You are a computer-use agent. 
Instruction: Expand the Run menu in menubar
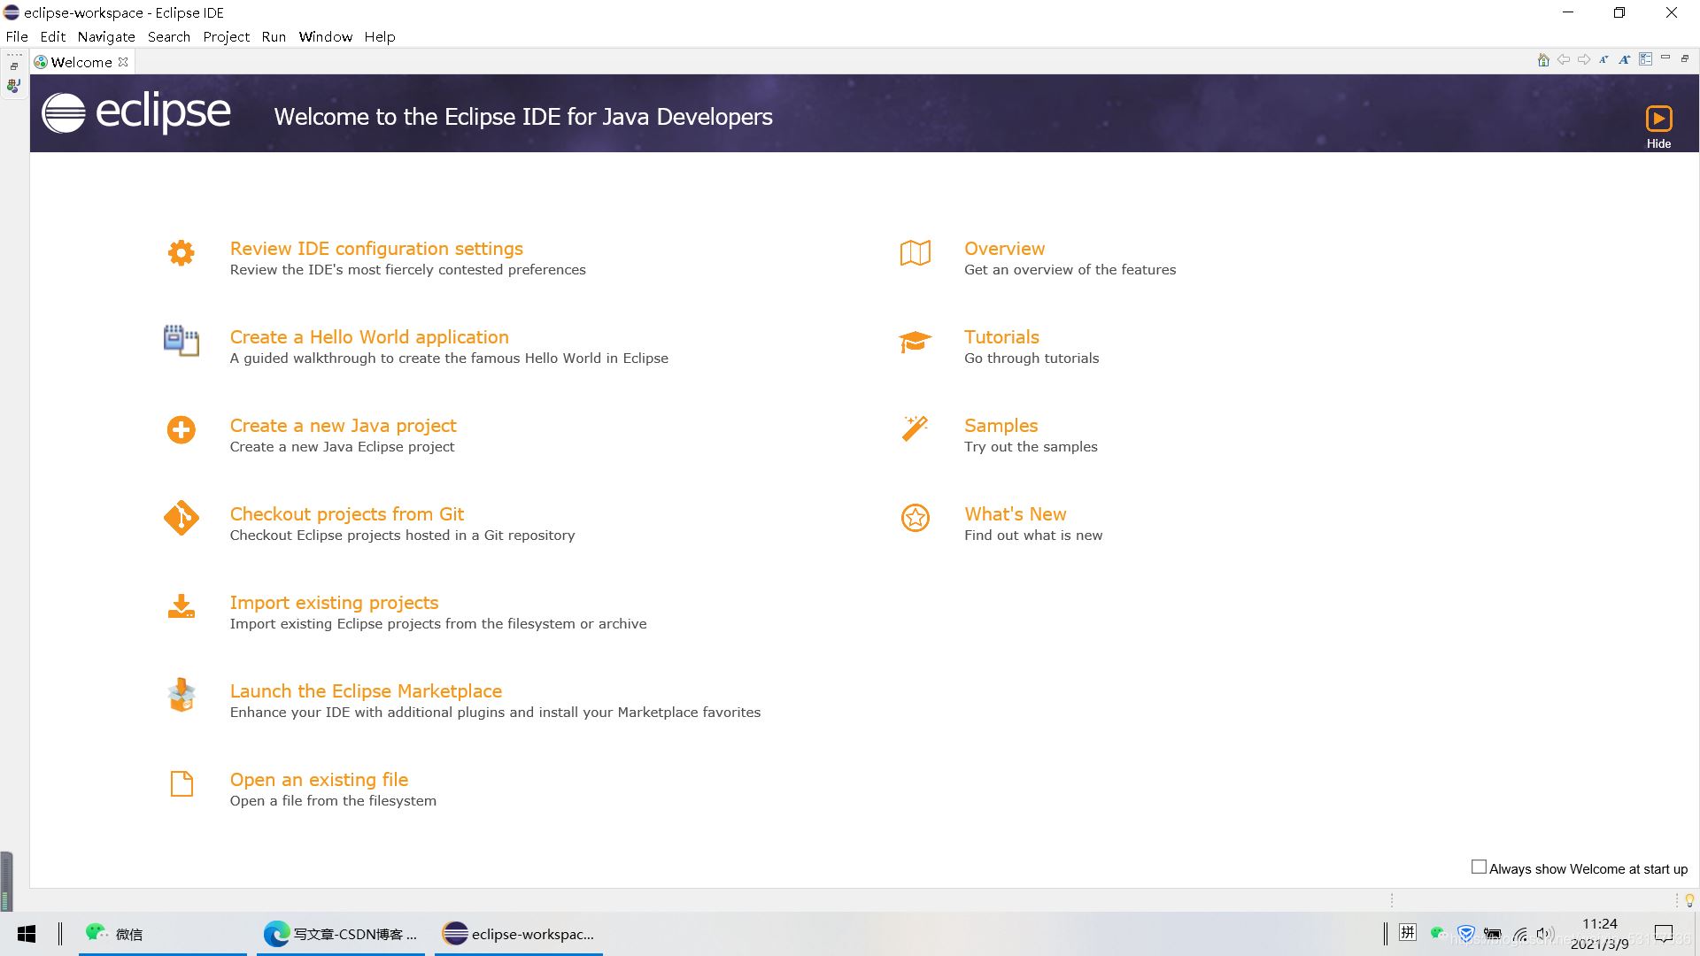coord(274,36)
